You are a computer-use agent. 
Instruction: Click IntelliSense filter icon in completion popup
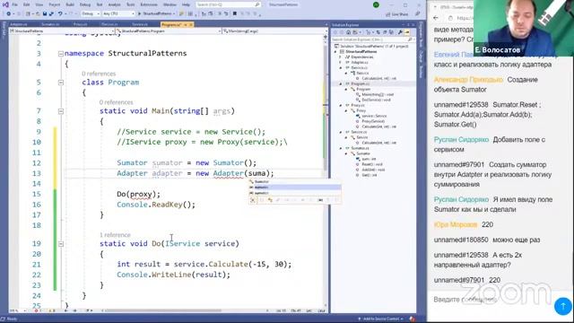click(x=253, y=200)
